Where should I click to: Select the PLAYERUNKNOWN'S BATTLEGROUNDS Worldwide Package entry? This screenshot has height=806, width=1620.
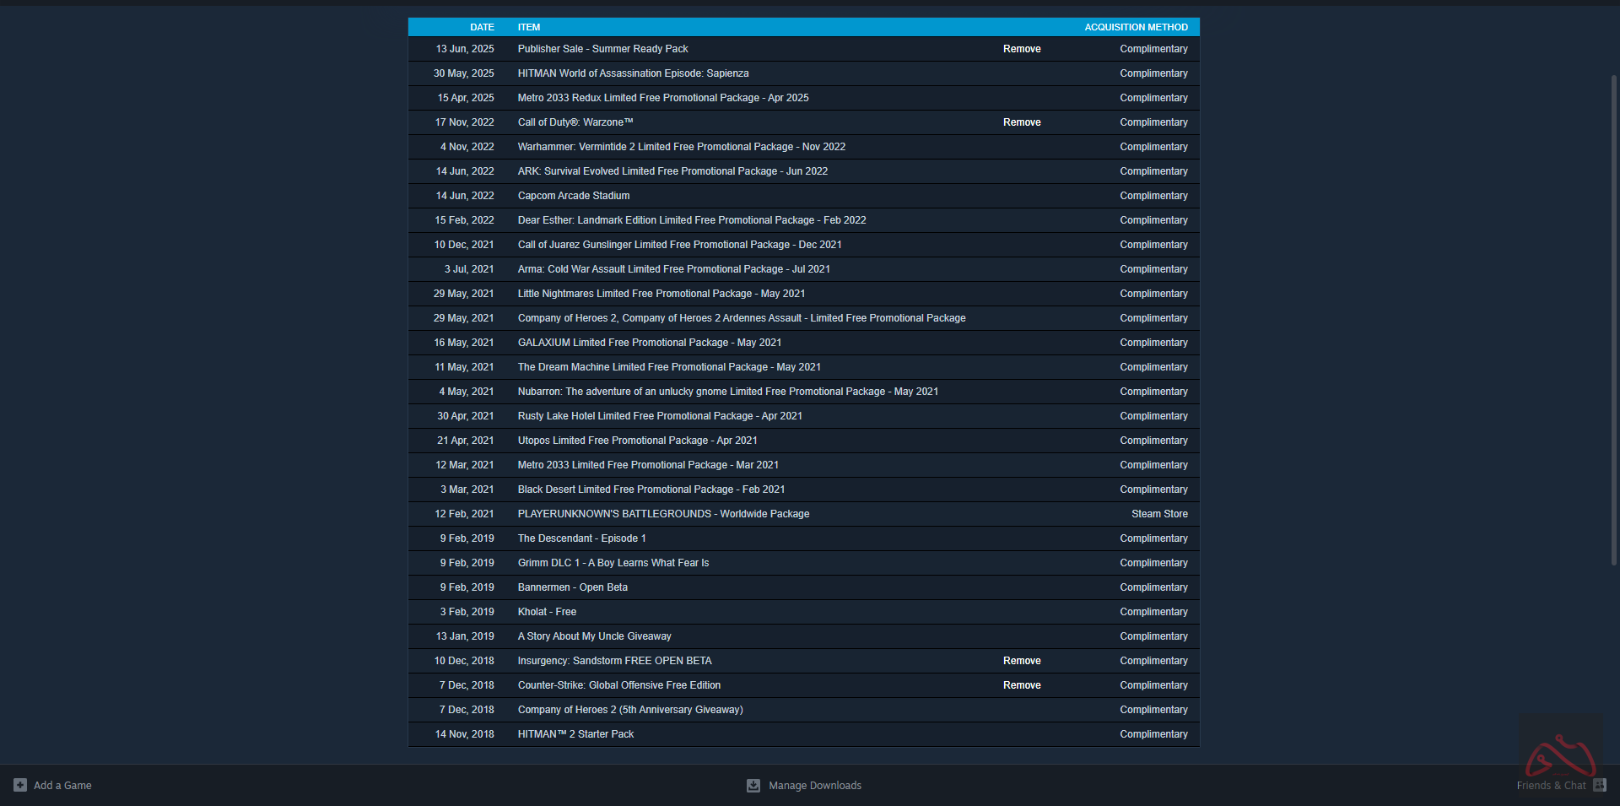coord(663,514)
